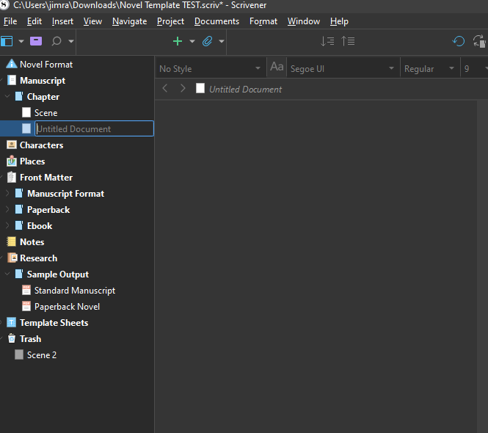Open the Insert menu

pos(62,21)
